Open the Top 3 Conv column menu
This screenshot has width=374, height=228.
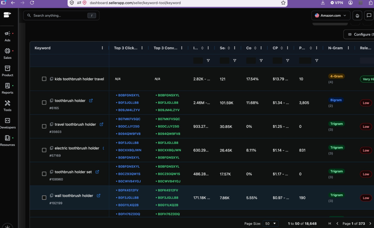click(x=182, y=48)
